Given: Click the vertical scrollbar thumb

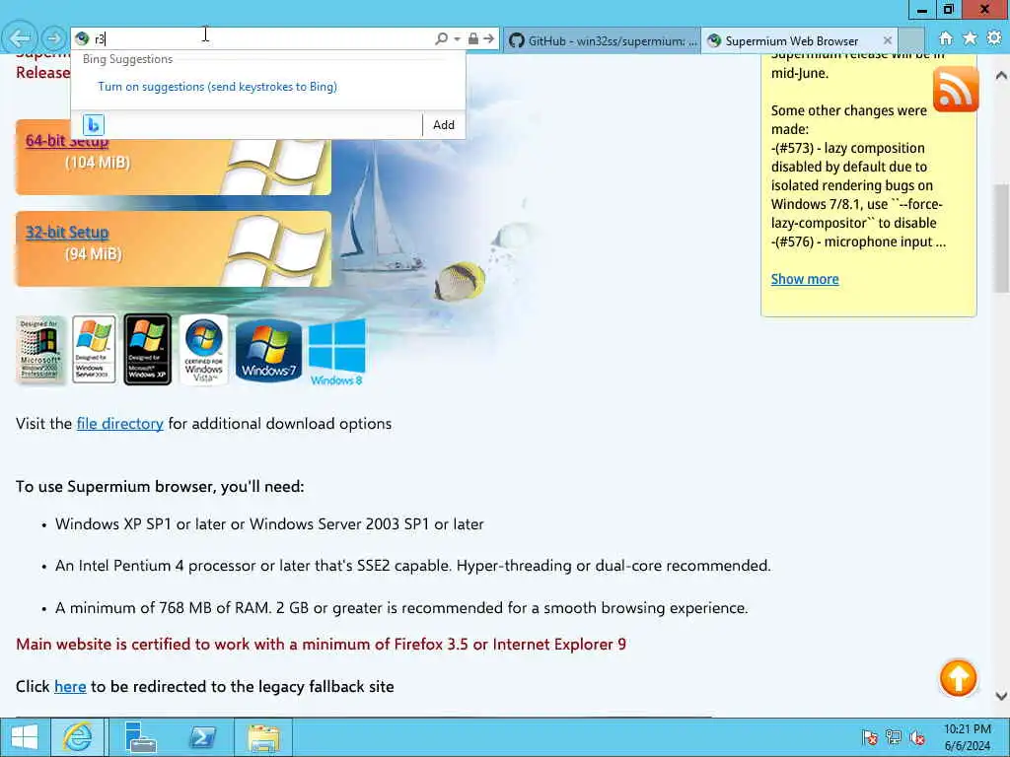Looking at the screenshot, I should tap(1002, 239).
